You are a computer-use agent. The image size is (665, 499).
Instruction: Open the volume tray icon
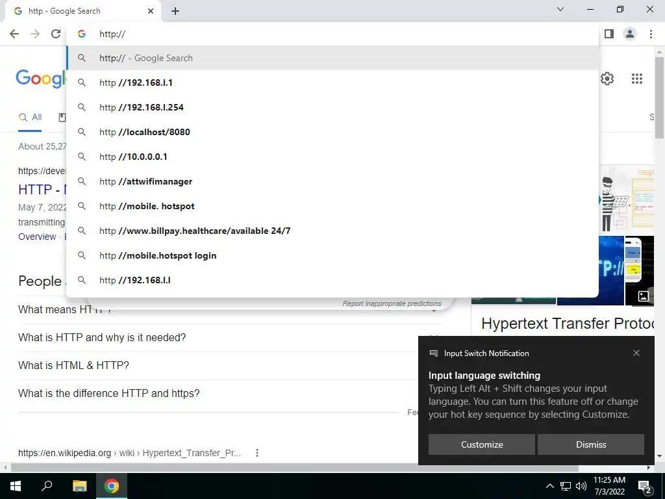[x=581, y=486]
